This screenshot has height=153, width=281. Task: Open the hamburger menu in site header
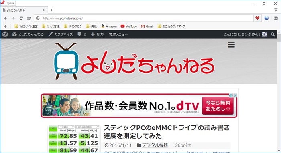coord(231,44)
